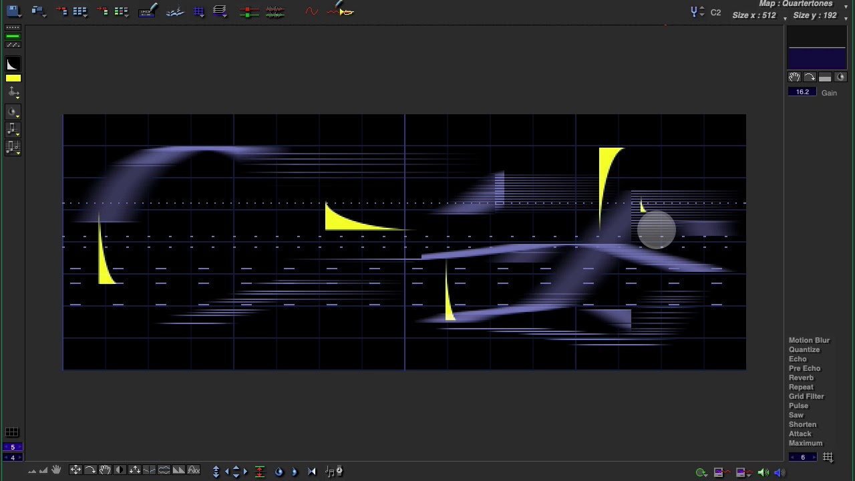Click the grid icon at lower left

click(12, 433)
